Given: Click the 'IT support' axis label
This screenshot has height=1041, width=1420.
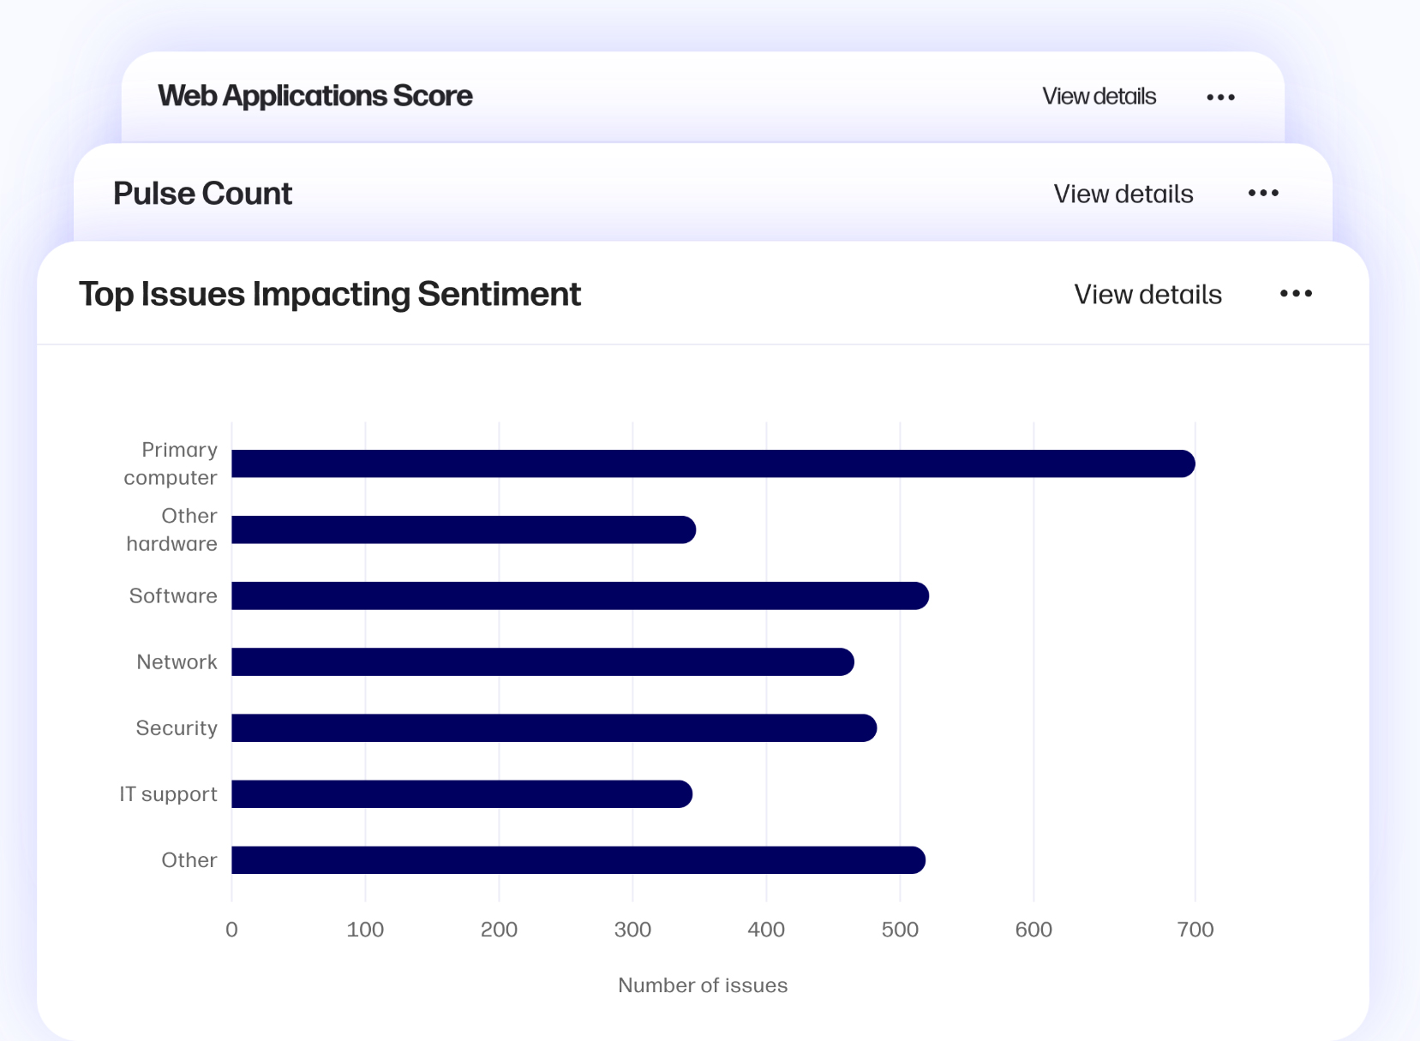Looking at the screenshot, I should (x=168, y=794).
